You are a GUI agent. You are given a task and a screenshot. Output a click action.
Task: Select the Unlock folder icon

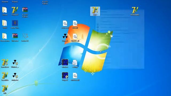point(5,10)
